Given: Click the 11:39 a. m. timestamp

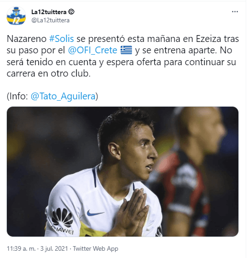Looking at the screenshot, I should (21, 248).
